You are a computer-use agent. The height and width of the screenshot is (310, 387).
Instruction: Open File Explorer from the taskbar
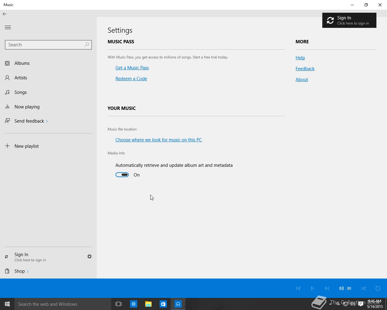point(148,304)
